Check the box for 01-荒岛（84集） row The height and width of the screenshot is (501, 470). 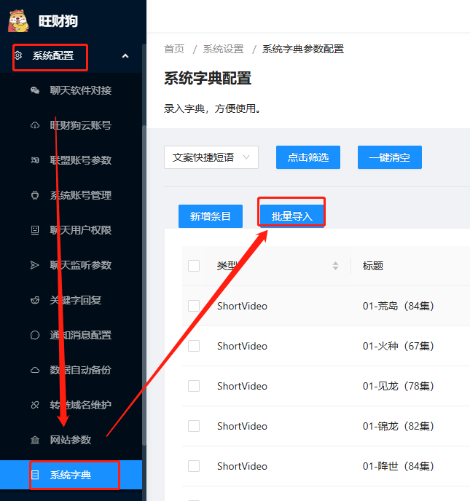[x=194, y=306]
